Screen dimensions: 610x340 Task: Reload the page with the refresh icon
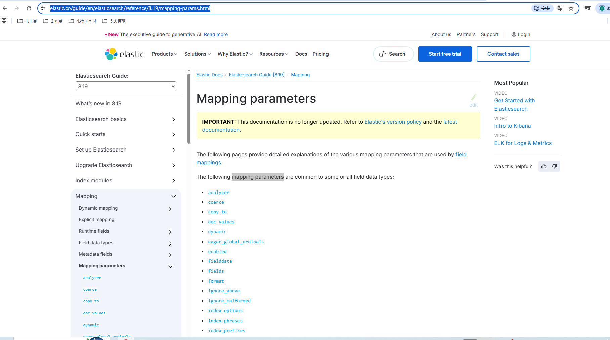pos(29,8)
